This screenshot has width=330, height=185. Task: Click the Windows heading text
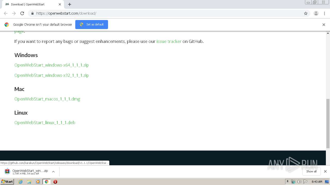[x=26, y=55]
